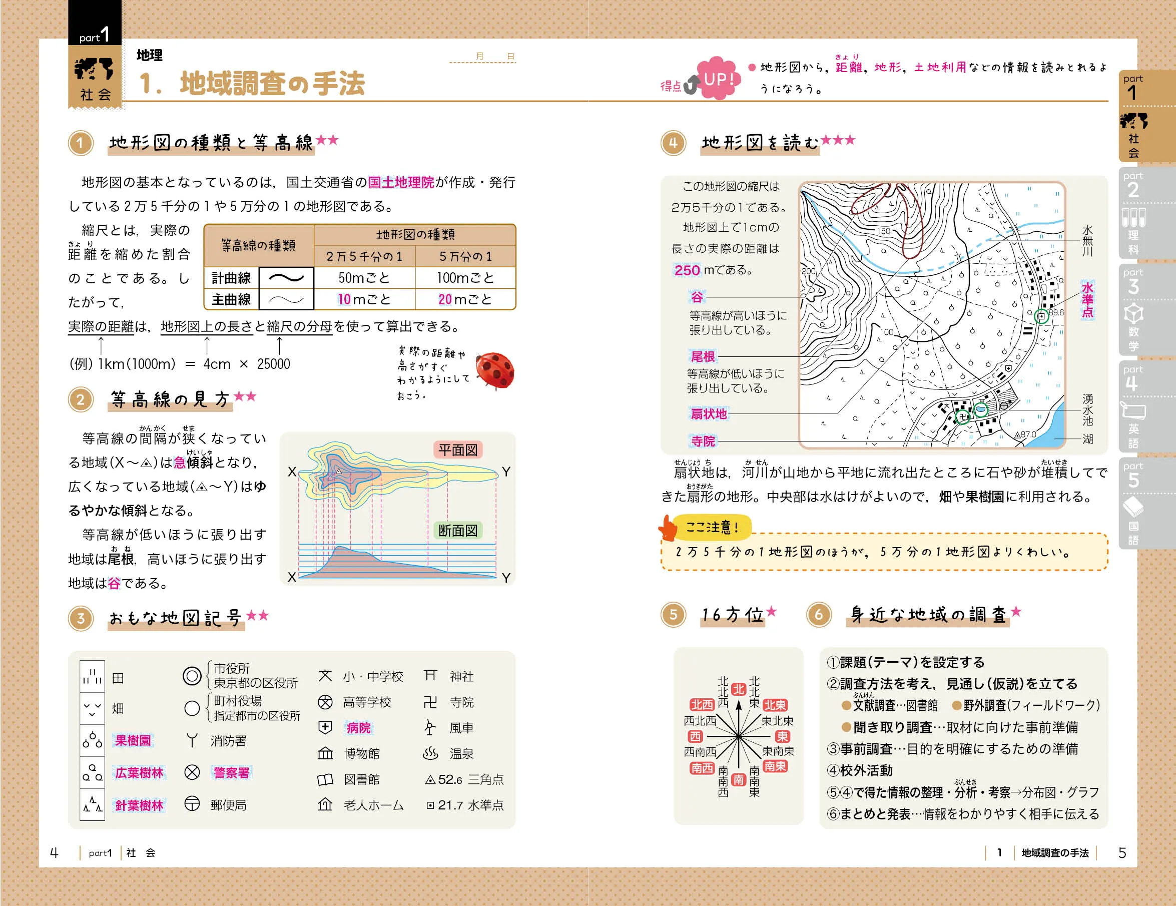This screenshot has width=1176, height=906.
Task: Click the 老人ホーム nursing home symbol
Action: (x=325, y=804)
